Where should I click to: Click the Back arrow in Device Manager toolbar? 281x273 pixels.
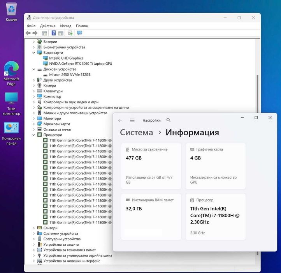(x=28, y=33)
